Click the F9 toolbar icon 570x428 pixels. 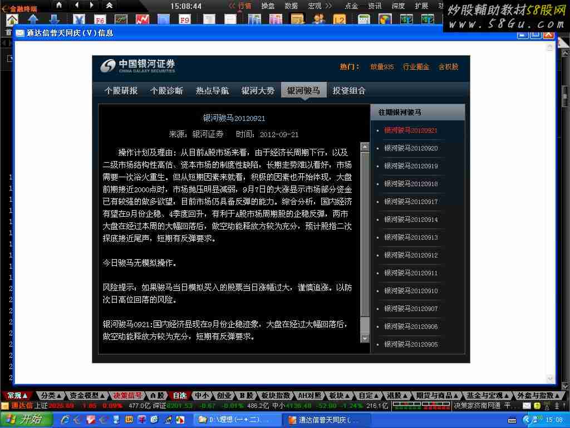(185, 19)
